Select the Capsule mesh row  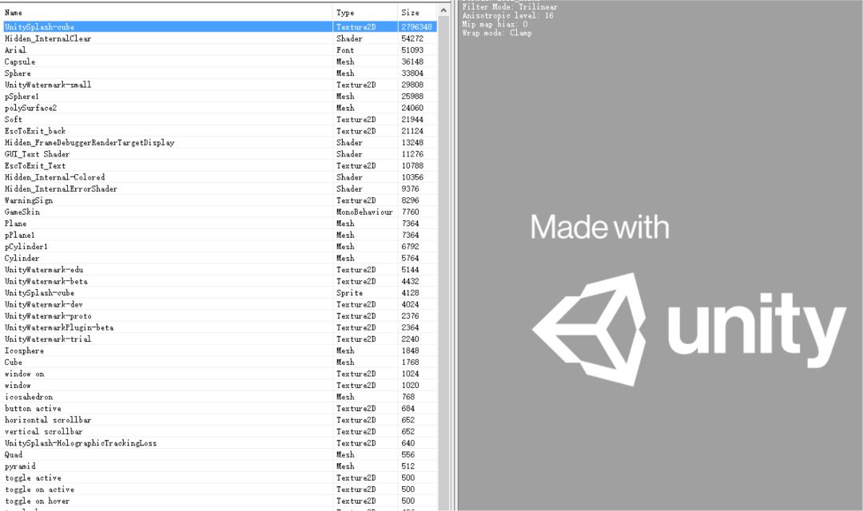(x=221, y=61)
